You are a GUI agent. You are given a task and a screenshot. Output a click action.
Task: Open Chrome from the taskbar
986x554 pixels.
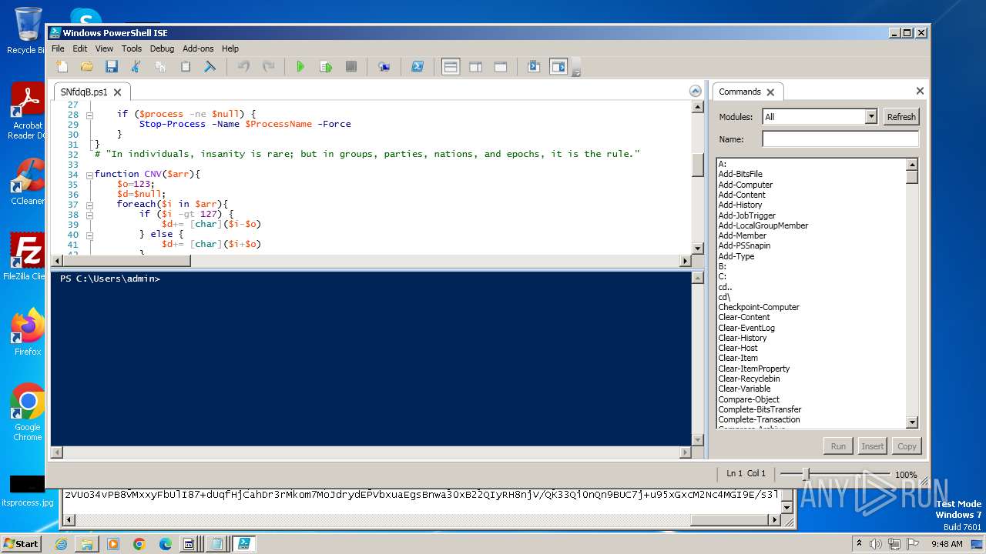click(139, 544)
